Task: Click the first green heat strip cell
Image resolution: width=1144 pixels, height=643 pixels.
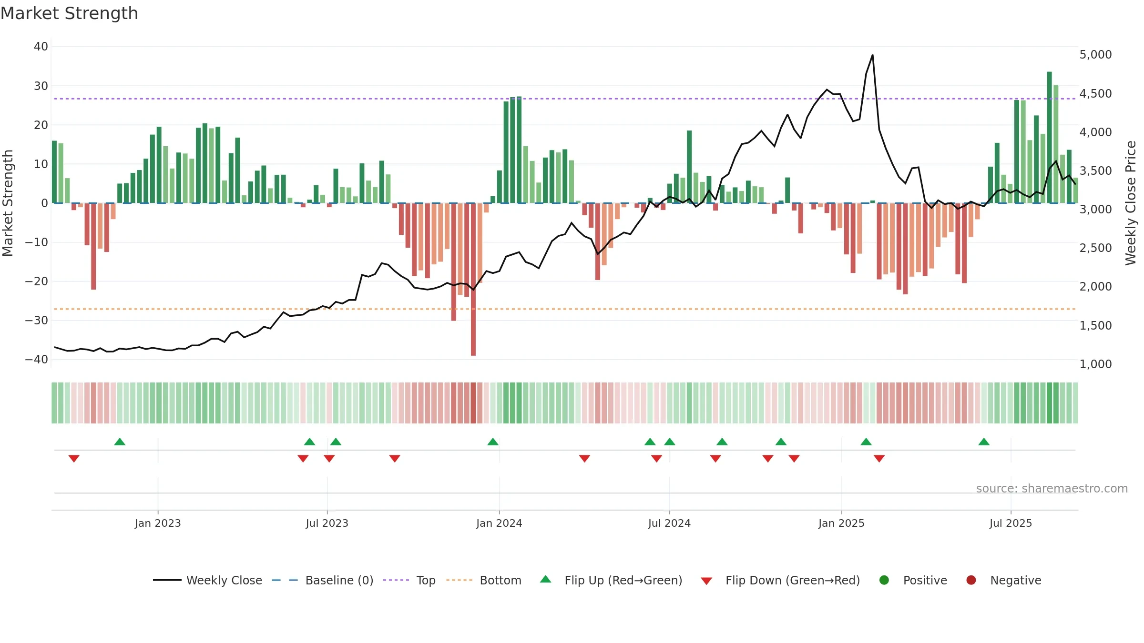Action: click(54, 403)
